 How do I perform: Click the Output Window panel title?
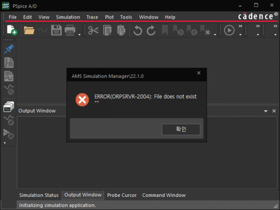click(x=37, y=111)
